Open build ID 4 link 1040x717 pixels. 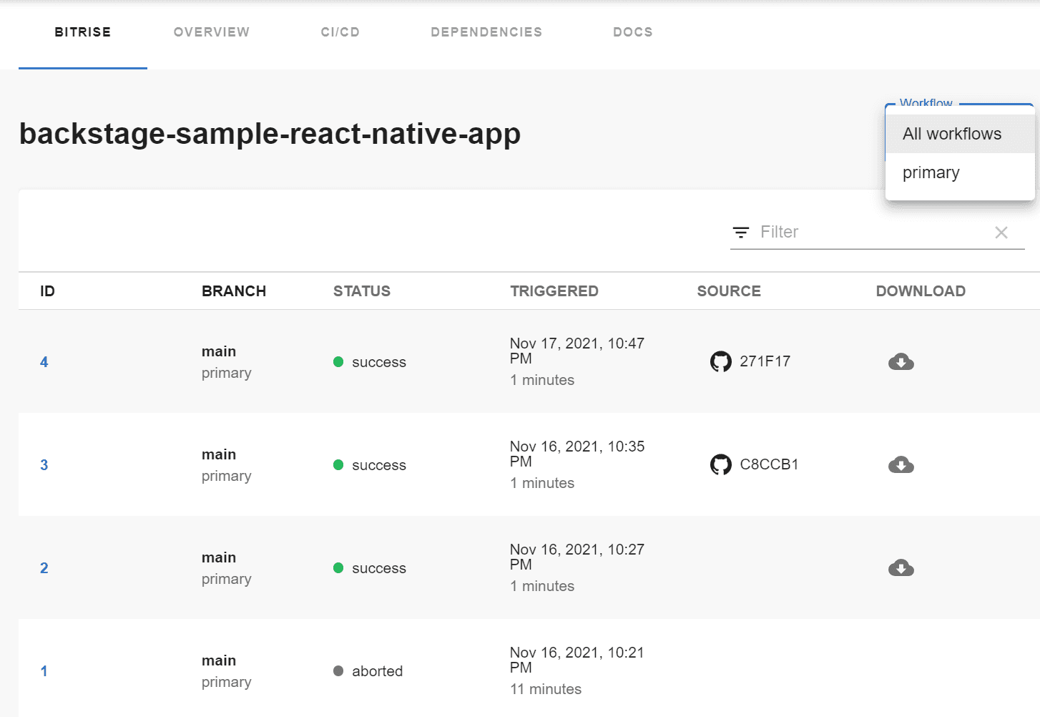[x=44, y=362]
